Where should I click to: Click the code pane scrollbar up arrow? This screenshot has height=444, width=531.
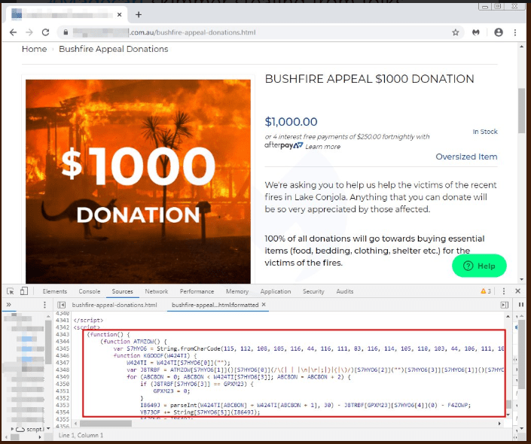coord(508,316)
